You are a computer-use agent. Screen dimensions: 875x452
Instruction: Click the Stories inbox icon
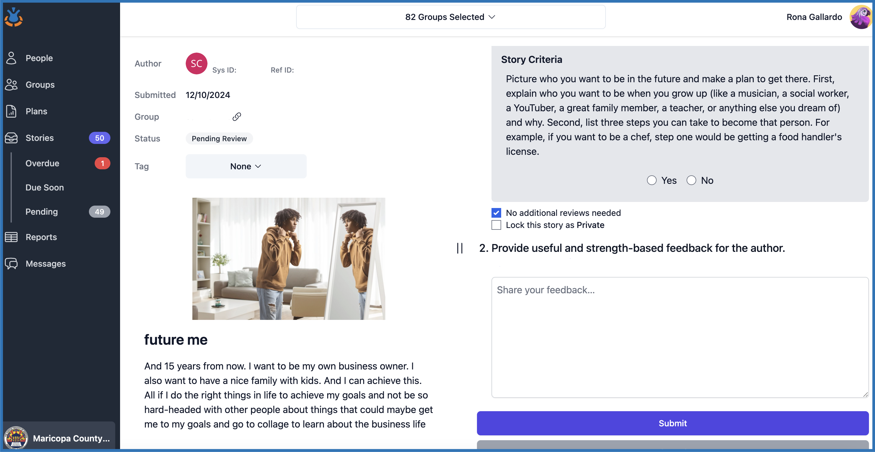click(11, 138)
